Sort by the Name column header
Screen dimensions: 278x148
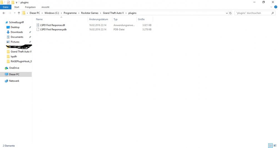click(39, 19)
